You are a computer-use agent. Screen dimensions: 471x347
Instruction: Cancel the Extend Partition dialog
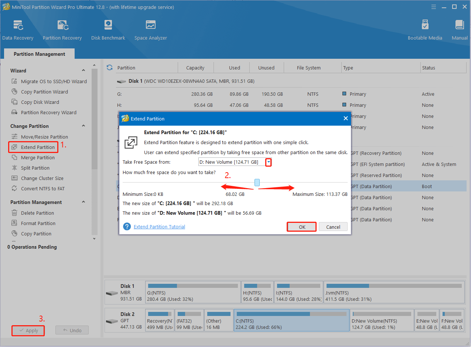point(333,227)
